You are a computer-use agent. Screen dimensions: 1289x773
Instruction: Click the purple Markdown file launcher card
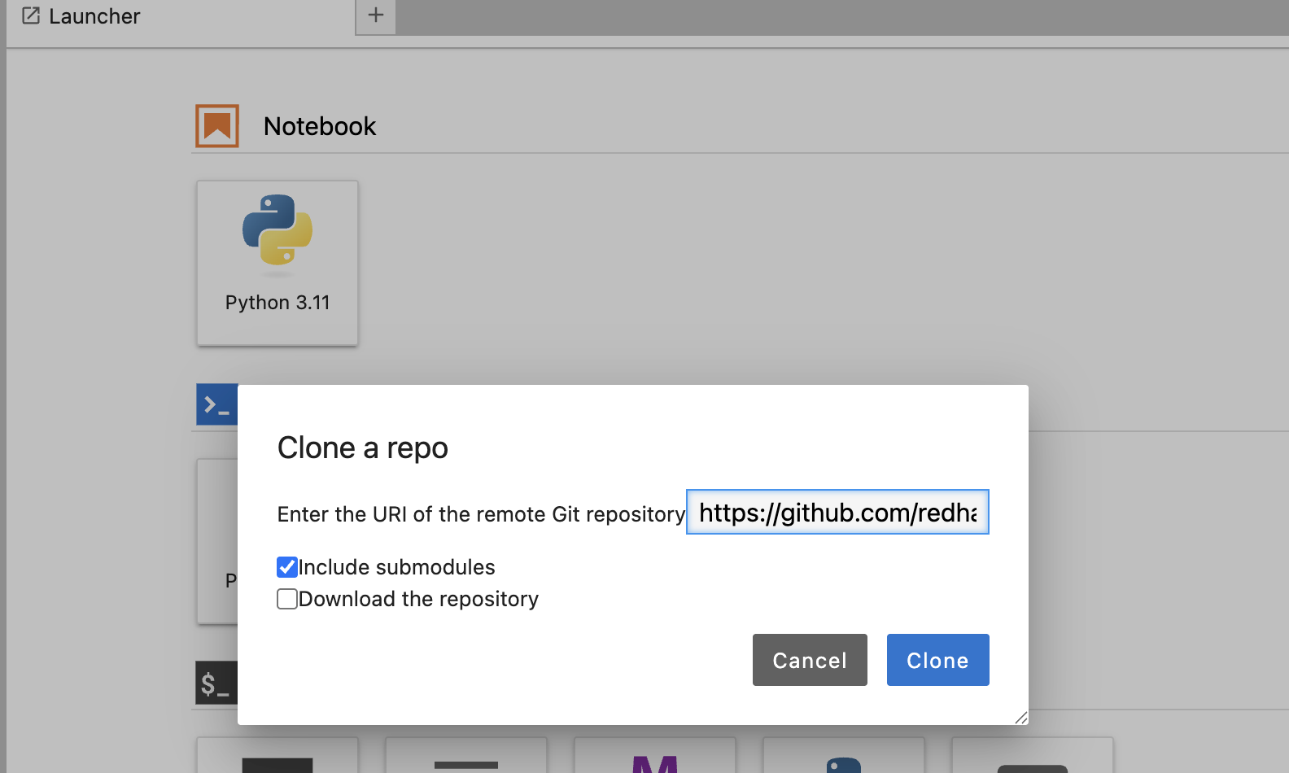[x=655, y=757]
